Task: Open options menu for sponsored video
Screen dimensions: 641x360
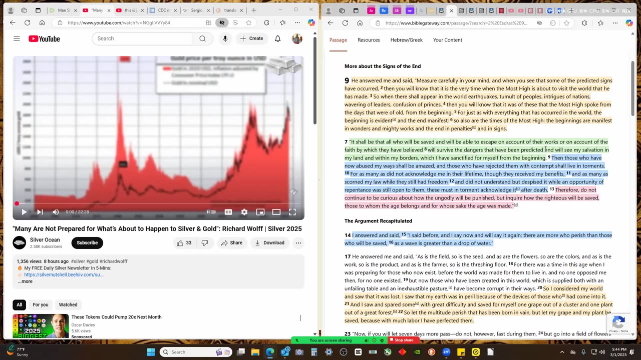Action: 300,318
